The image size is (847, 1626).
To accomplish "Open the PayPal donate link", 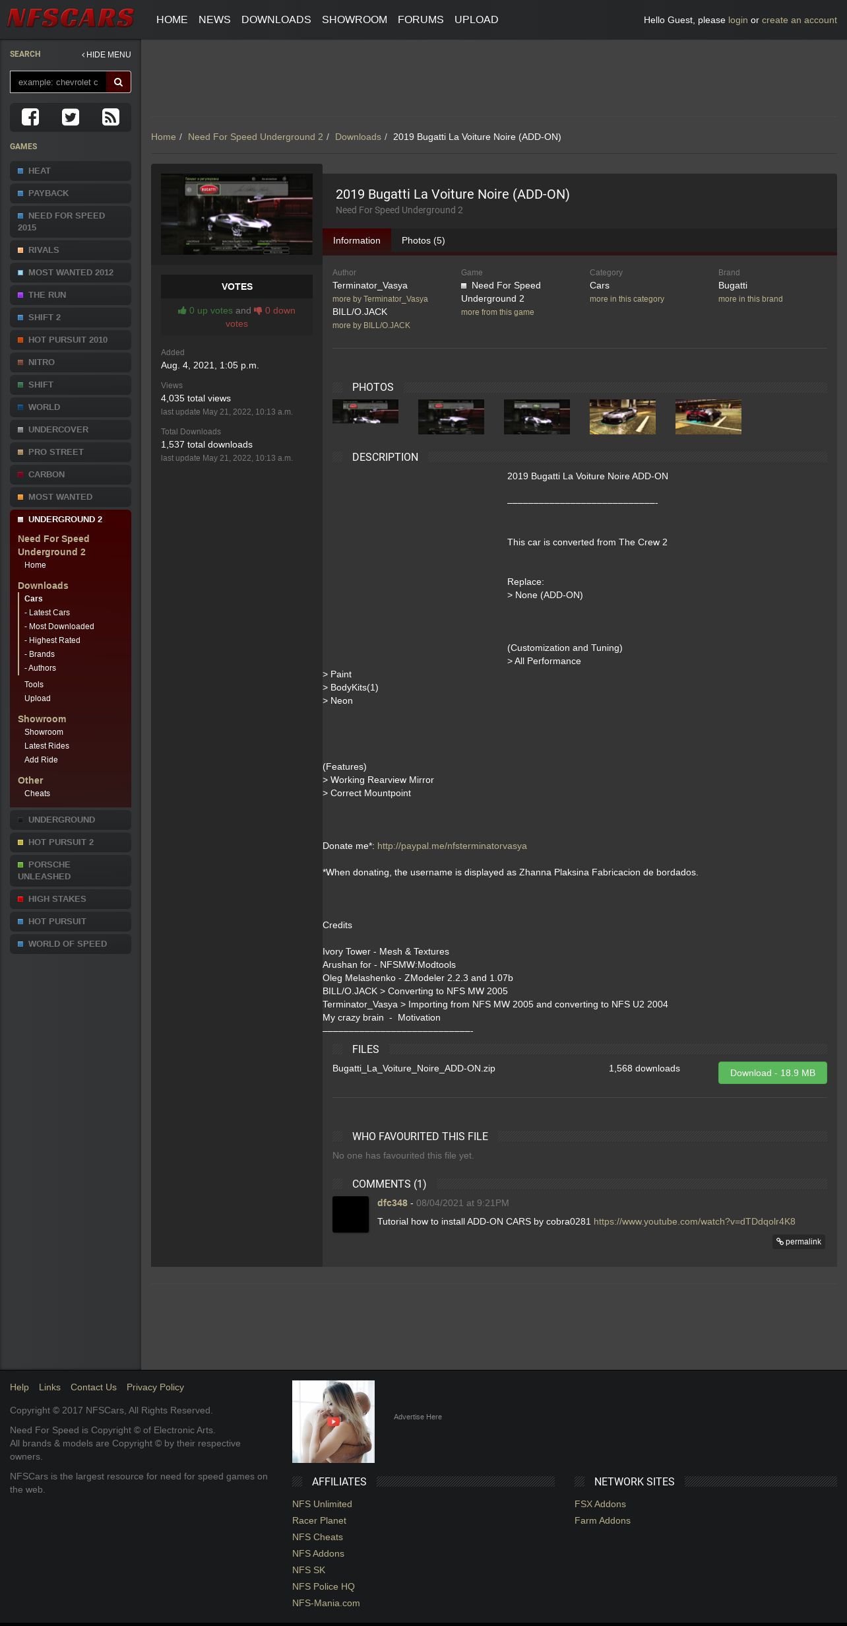I will tap(452, 846).
